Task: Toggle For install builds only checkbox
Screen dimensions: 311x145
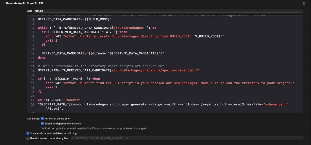Action: coord(43,119)
